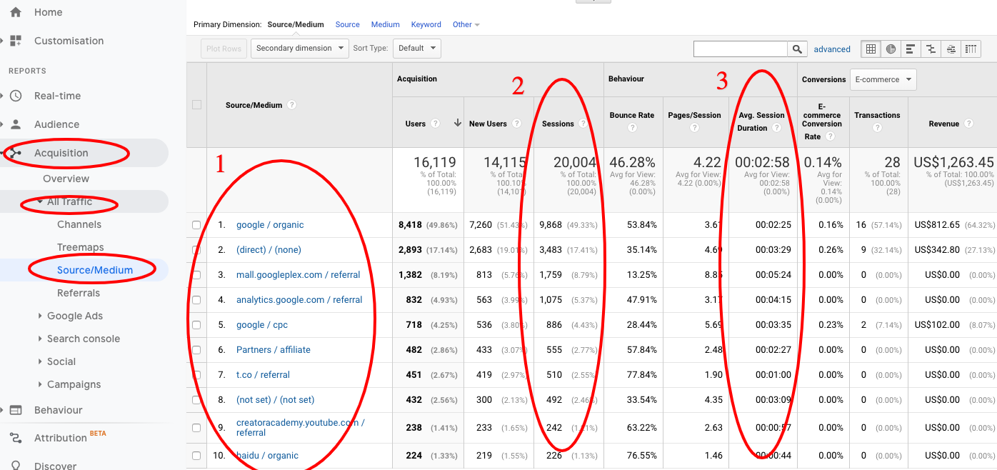This screenshot has height=470, width=997.
Task: Open the (not set) / (not set) link
Action: 276,400
